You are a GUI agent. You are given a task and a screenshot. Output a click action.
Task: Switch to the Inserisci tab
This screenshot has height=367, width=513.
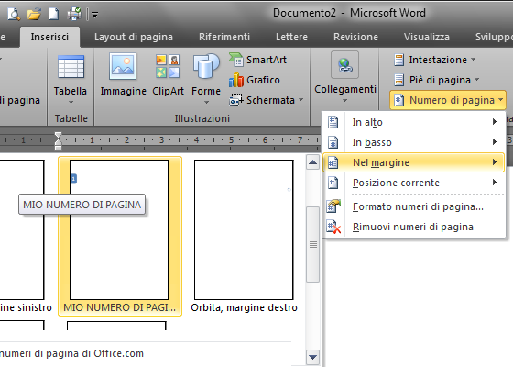(49, 37)
